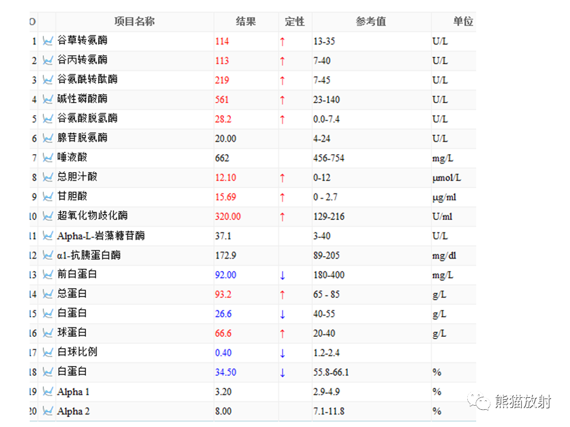Click result value 320.00

click(x=228, y=216)
